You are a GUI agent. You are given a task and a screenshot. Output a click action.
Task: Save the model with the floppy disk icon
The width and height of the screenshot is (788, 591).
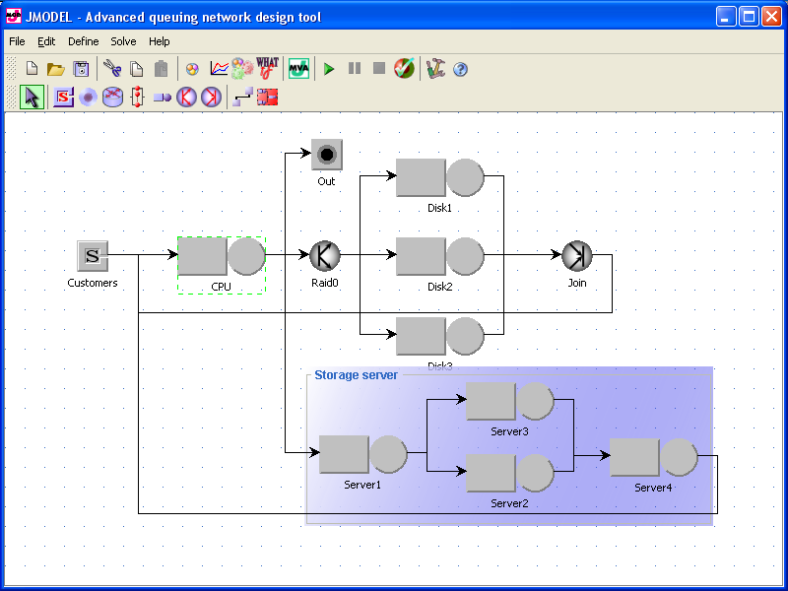pyautogui.click(x=82, y=69)
